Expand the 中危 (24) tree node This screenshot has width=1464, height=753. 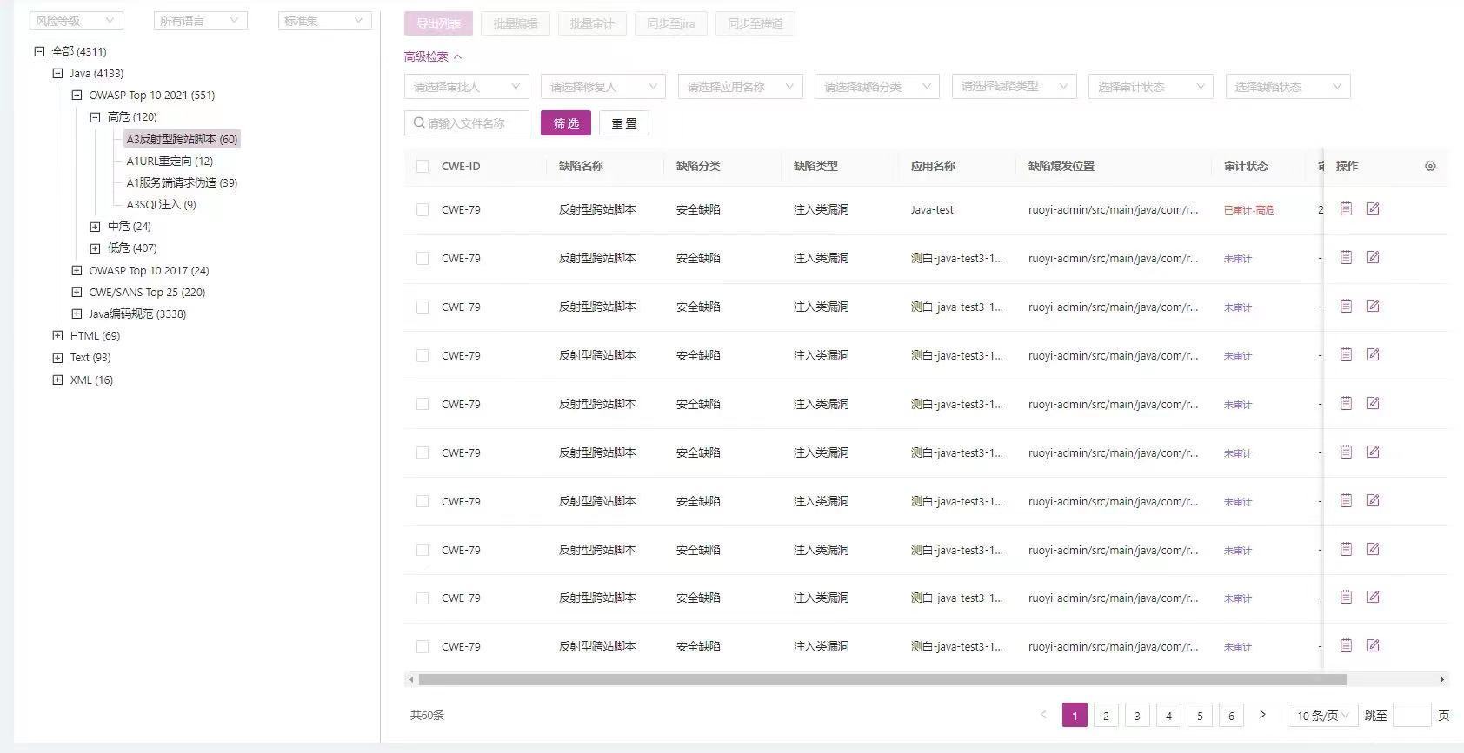(96, 227)
